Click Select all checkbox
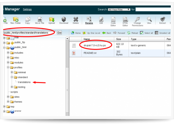 [141, 33]
